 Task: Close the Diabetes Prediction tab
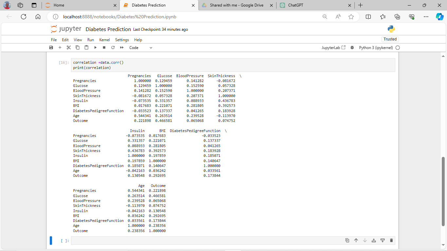click(x=193, y=5)
